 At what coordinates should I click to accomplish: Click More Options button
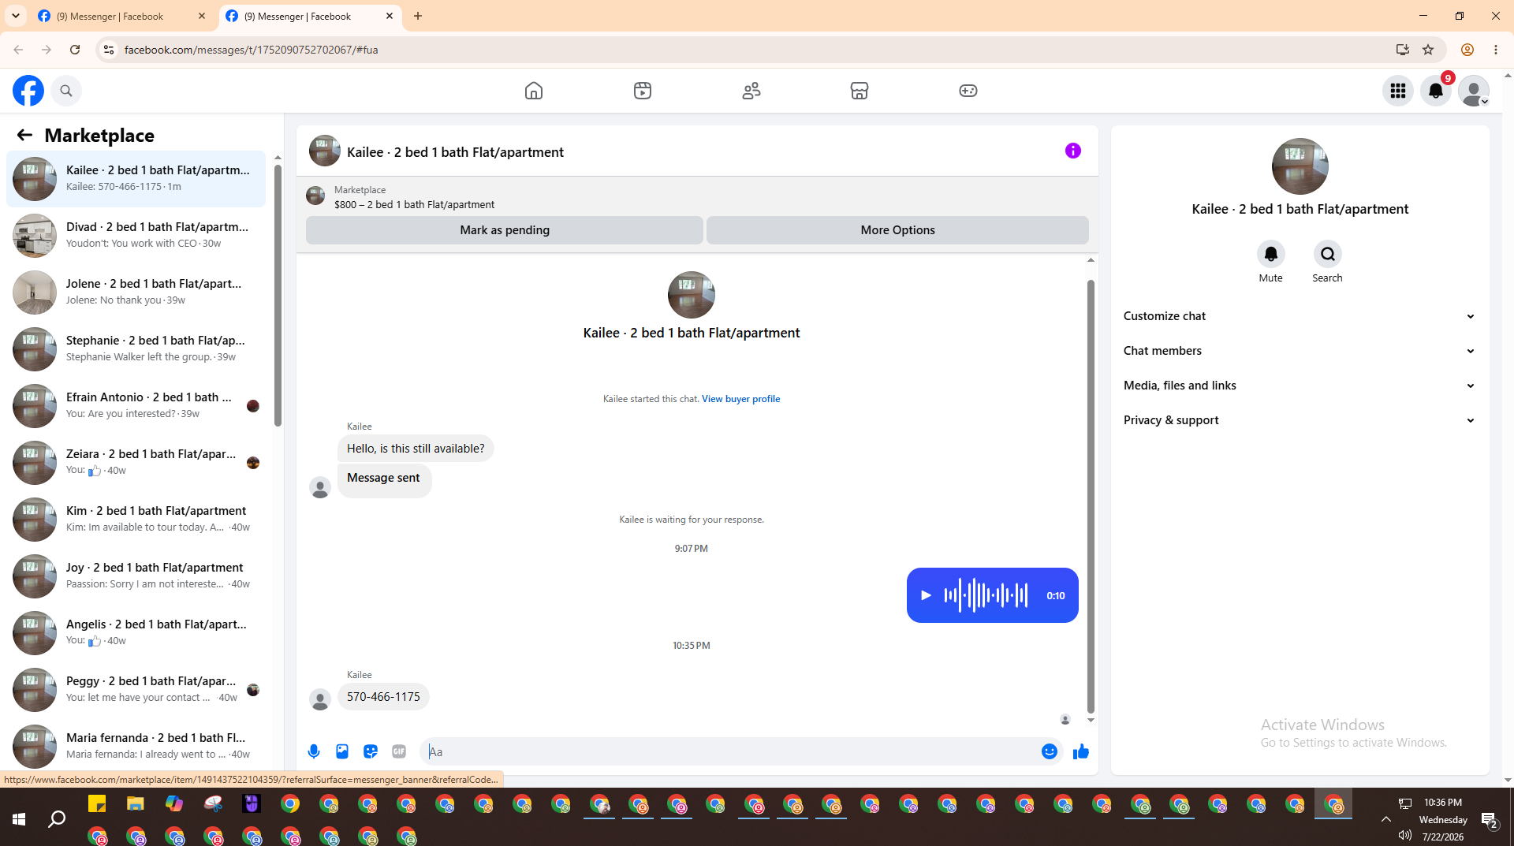[897, 230]
